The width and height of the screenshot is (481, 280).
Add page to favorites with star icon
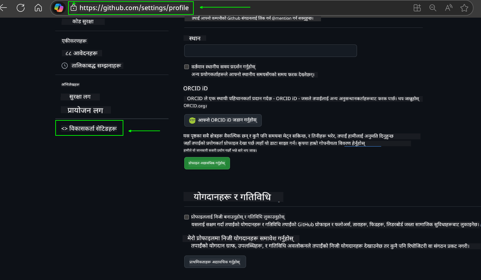464,8
